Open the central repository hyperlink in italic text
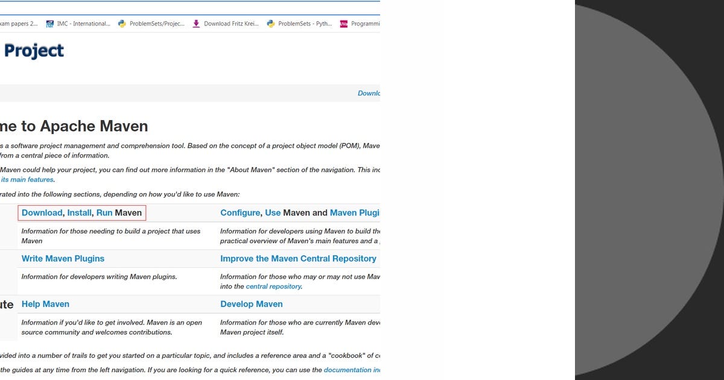This screenshot has width=724, height=380. click(x=273, y=286)
